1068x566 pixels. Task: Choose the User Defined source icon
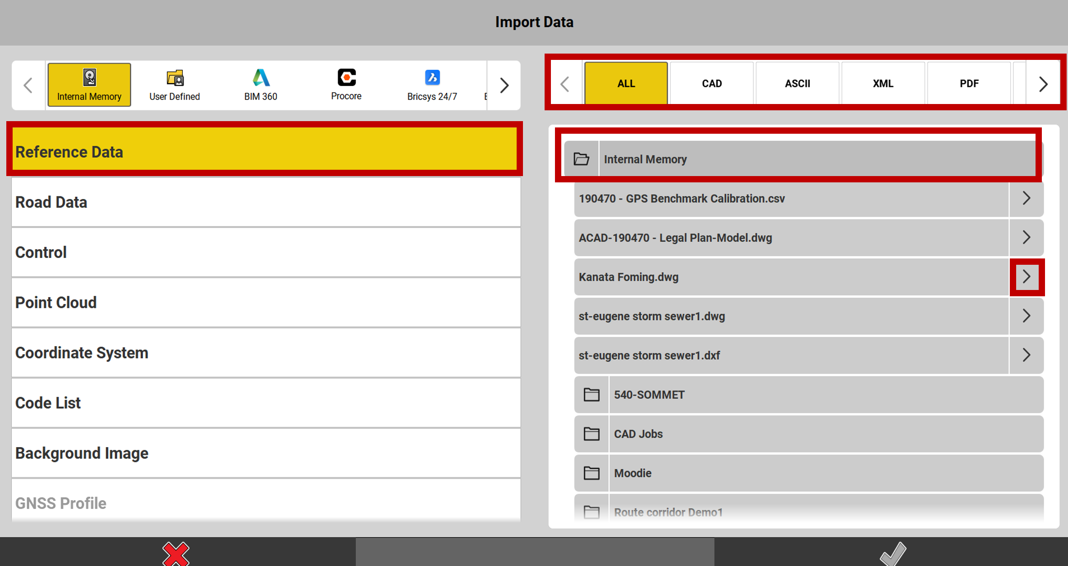(x=174, y=85)
